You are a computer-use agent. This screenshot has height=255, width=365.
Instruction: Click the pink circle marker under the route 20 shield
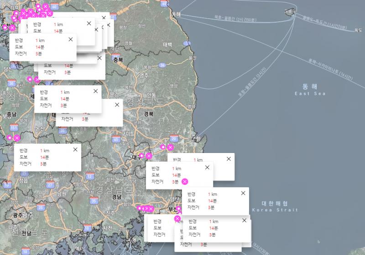point(163,147)
